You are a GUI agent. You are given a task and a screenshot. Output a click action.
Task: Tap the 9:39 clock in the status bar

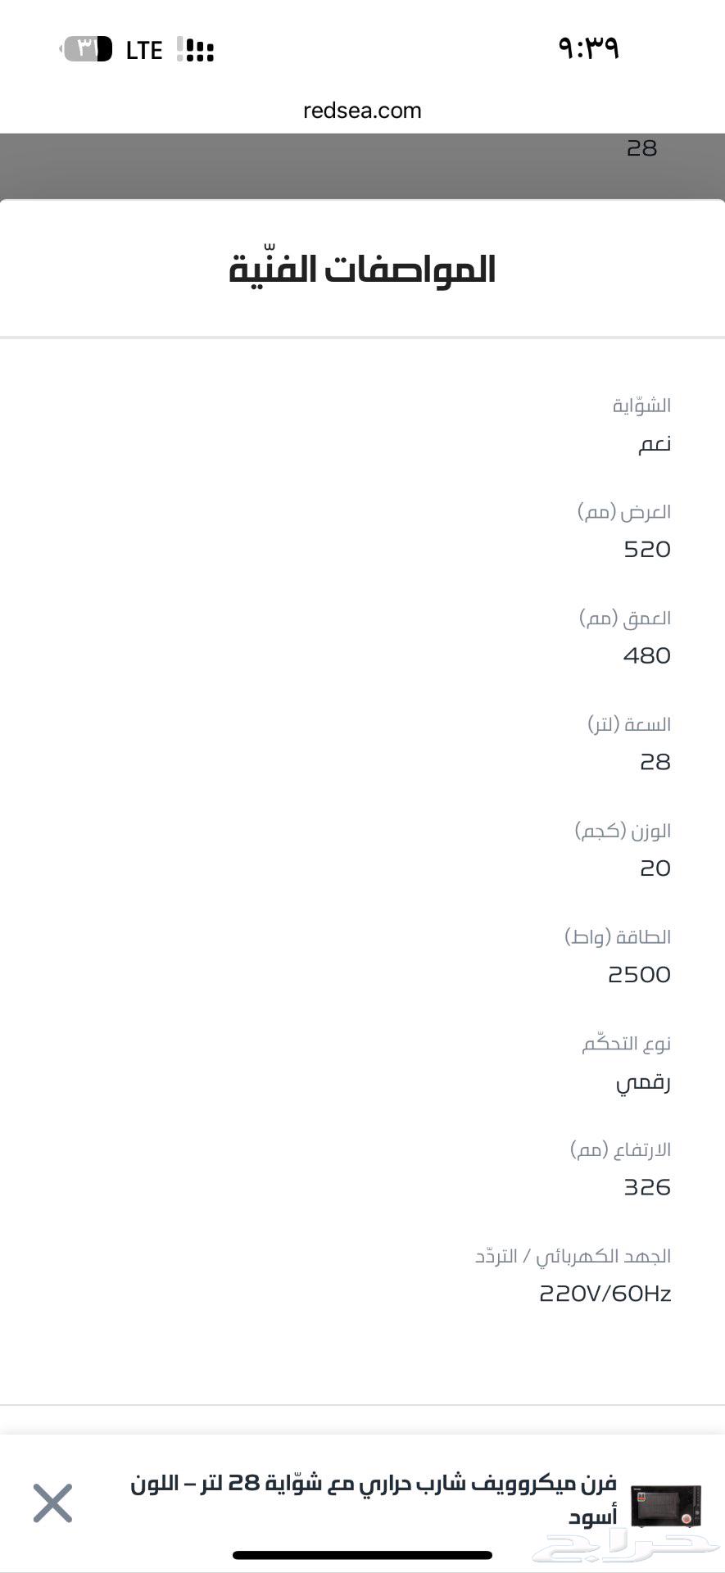click(x=588, y=48)
